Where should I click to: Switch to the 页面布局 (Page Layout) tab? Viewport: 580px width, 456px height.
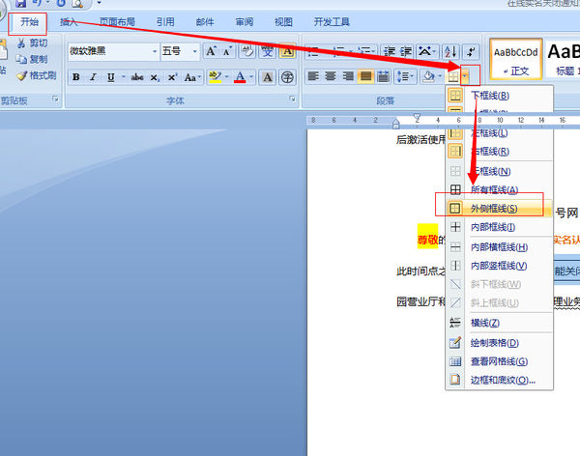[x=117, y=22]
